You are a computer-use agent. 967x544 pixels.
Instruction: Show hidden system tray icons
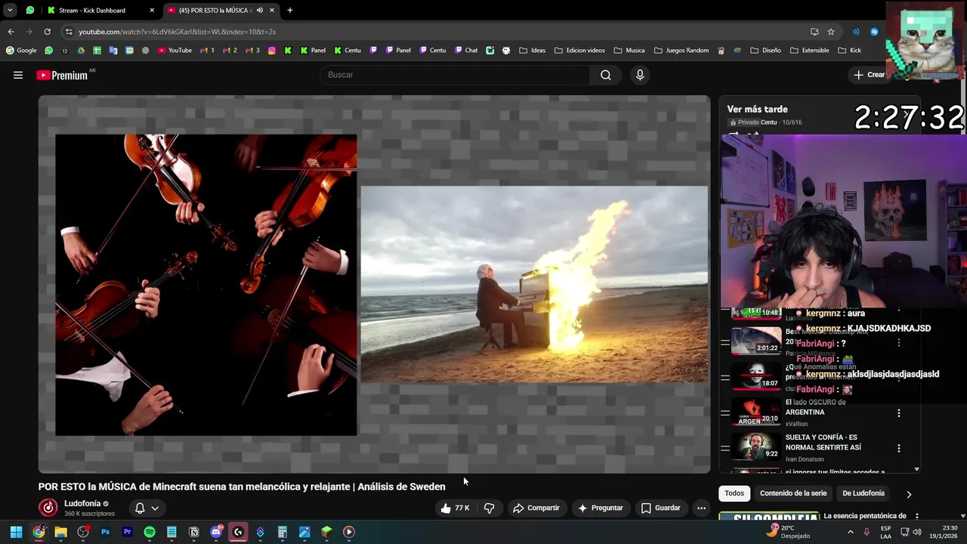851,532
